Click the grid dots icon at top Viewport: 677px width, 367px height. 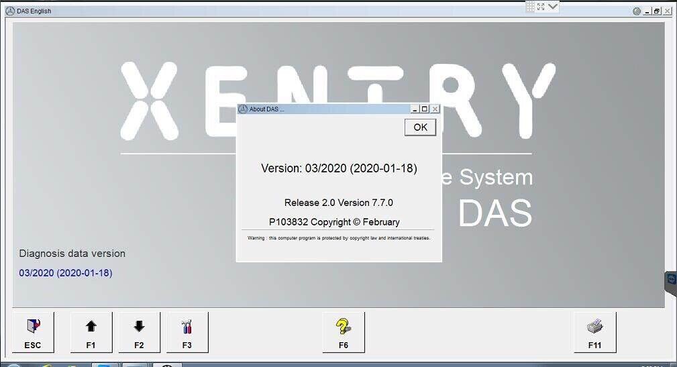530,7
